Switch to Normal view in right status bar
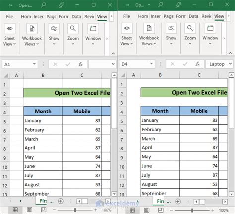The width and height of the screenshot is (235, 214). pos(132,210)
